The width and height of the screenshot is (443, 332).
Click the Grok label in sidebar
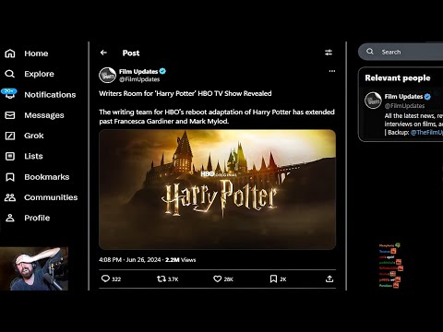34,136
